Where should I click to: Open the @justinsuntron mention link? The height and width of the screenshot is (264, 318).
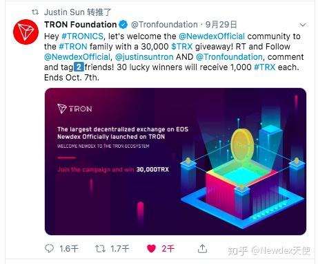click(x=144, y=57)
